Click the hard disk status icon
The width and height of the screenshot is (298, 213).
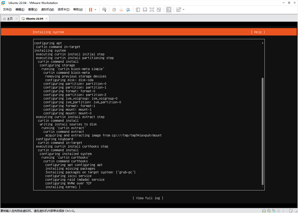point(264,211)
